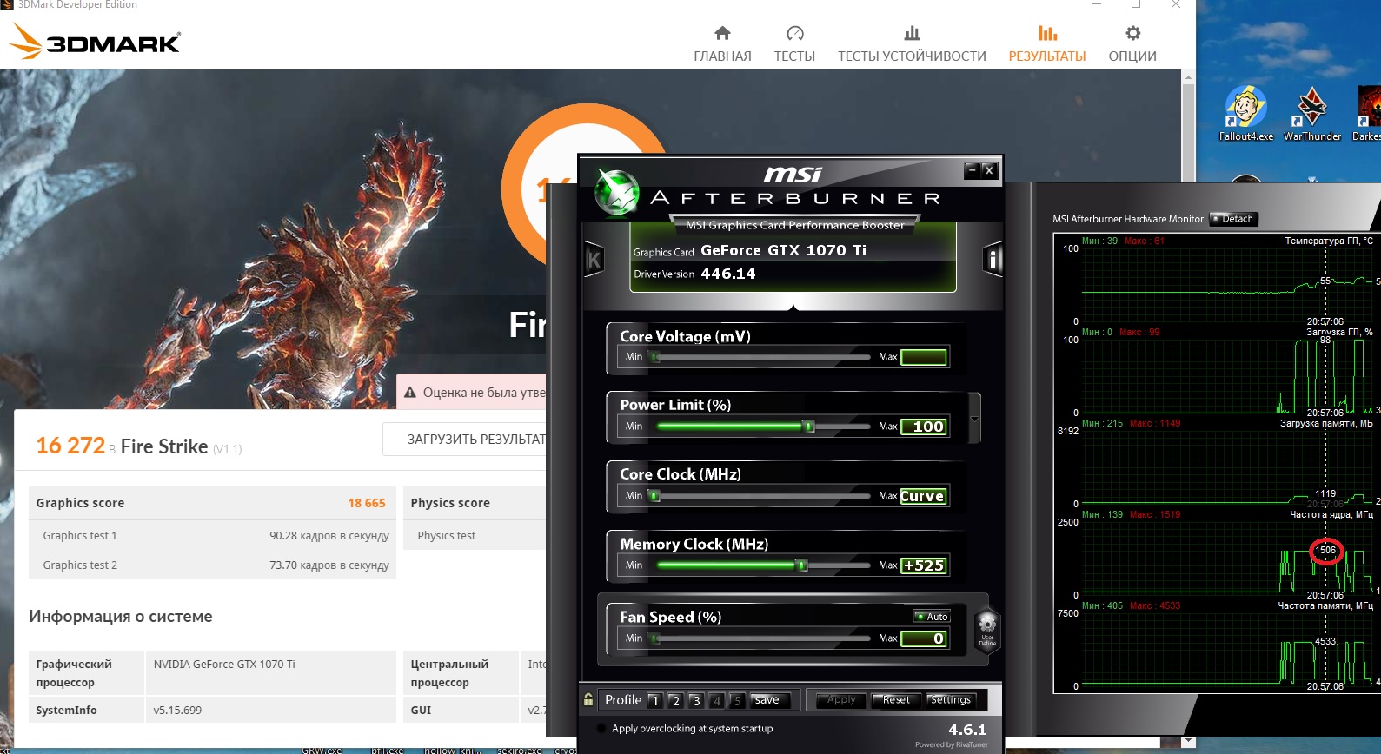This screenshot has width=1381, height=754.
Task: Launch the Fallout4.exe desktop shortcut
Action: coord(1245,114)
